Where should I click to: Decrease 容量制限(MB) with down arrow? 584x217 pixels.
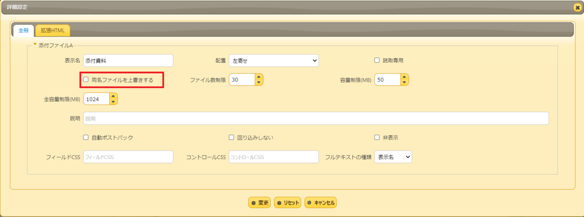click(404, 82)
